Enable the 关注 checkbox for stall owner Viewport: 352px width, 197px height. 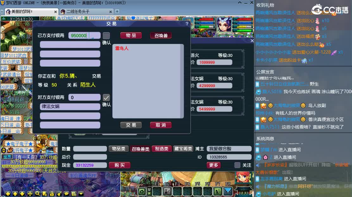(x=237, y=165)
